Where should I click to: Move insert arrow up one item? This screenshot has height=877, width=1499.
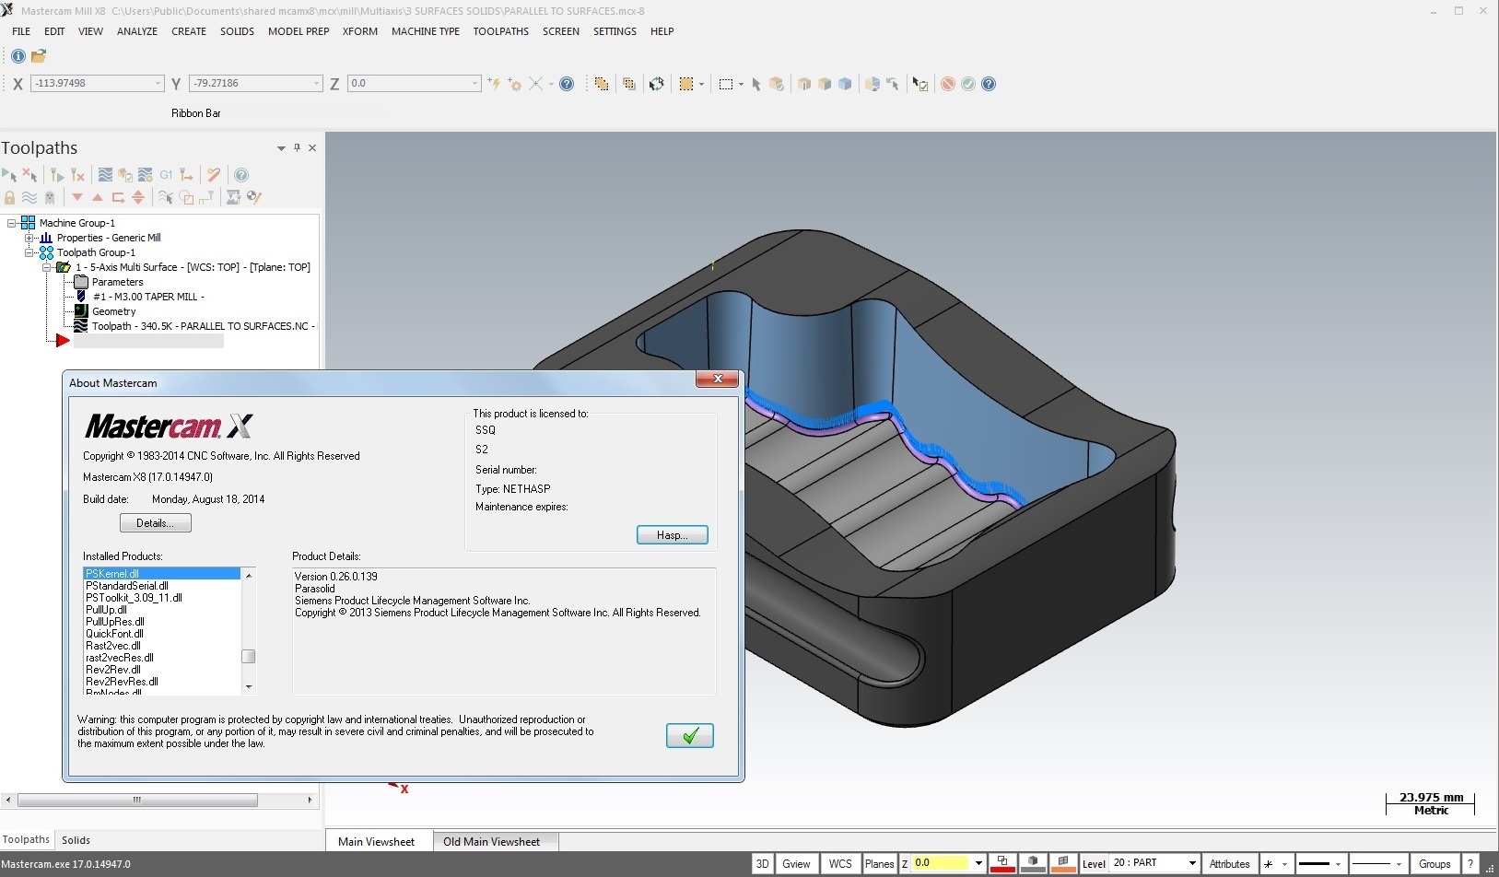point(98,197)
